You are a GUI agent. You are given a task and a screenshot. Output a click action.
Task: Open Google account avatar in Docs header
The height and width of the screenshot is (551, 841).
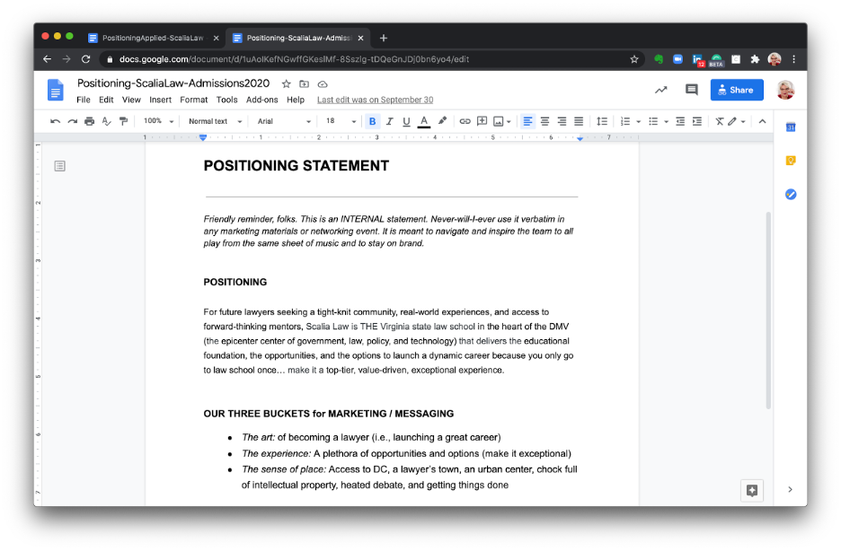coord(786,90)
